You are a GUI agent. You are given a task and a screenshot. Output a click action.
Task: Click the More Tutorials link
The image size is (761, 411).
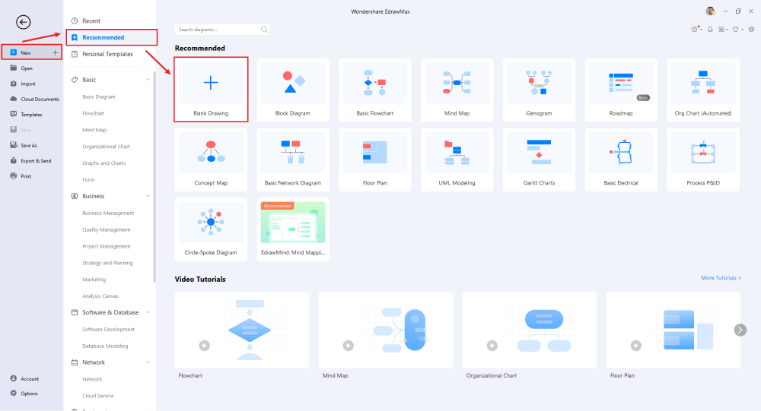(721, 278)
